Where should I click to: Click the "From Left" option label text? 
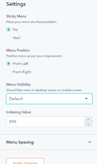[x=20, y=64]
